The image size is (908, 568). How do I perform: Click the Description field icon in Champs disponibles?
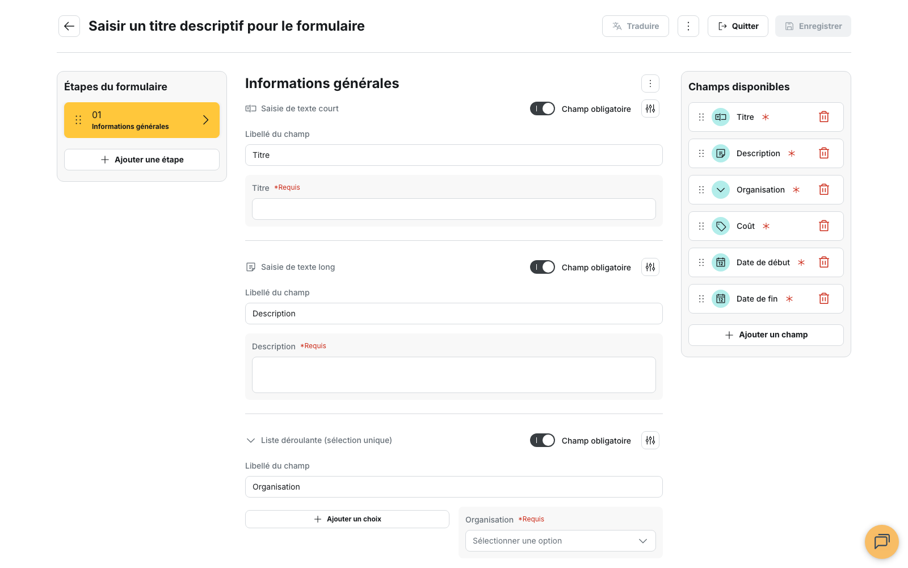point(721,153)
